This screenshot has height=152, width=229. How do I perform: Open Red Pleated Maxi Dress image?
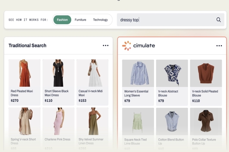25,73
